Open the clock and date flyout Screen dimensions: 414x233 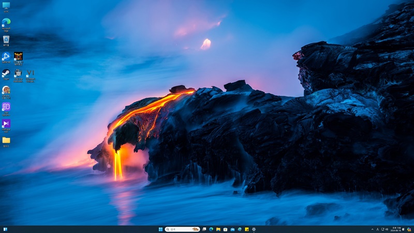click(396, 229)
